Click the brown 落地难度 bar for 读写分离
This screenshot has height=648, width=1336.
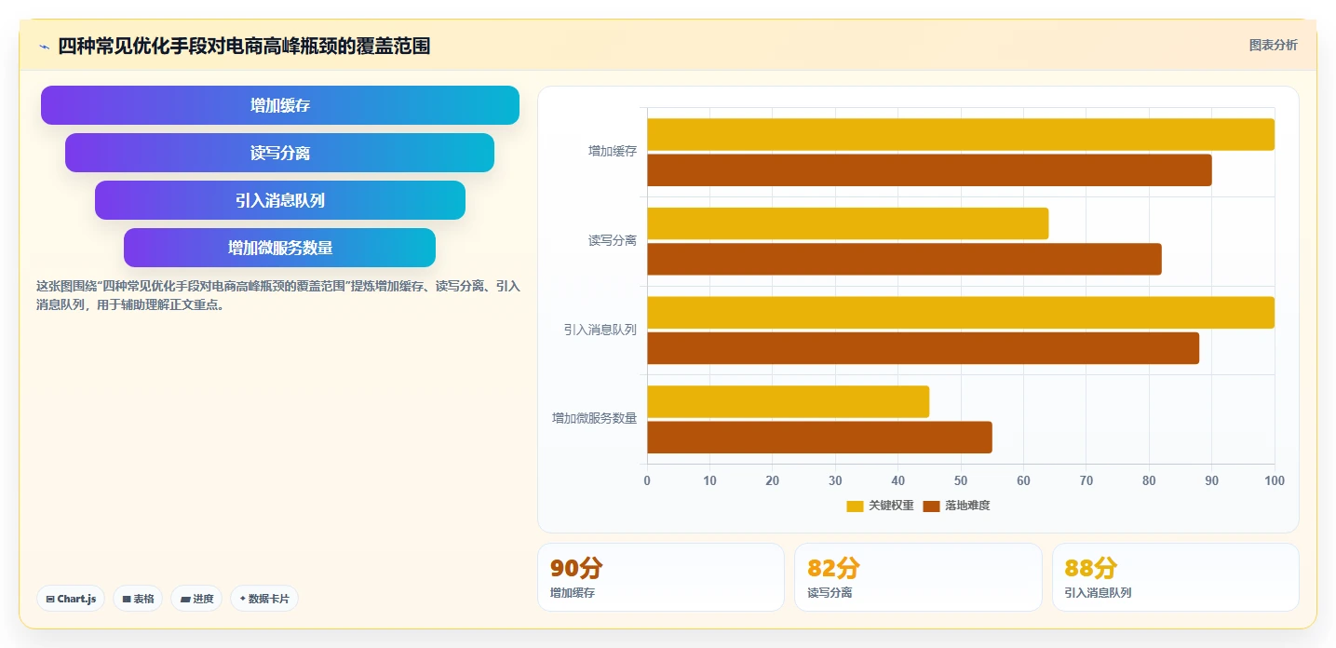904,259
